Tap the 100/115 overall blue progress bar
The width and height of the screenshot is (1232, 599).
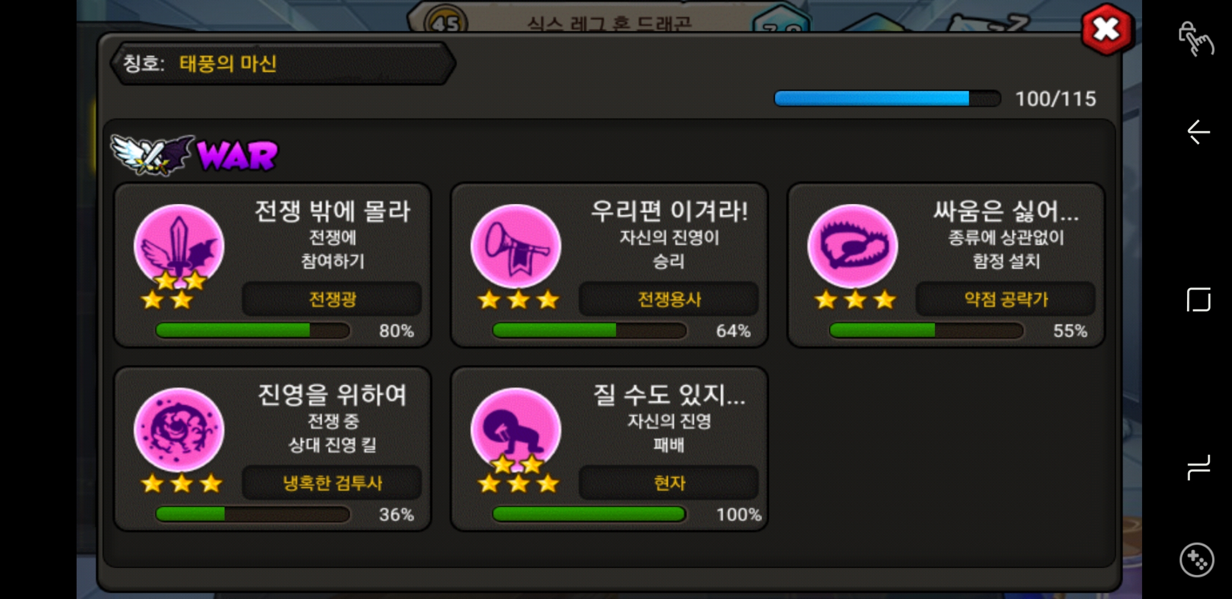pyautogui.click(x=887, y=99)
